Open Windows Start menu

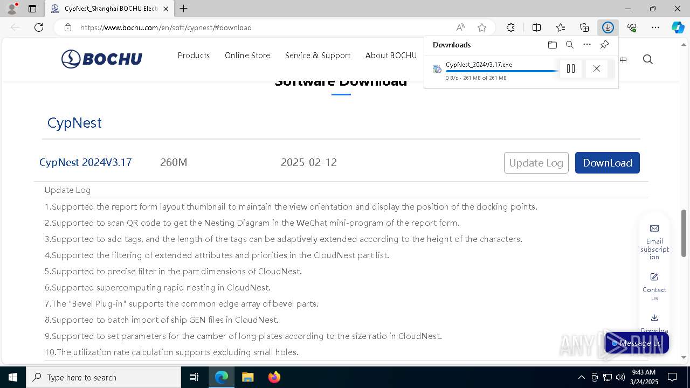(x=13, y=377)
